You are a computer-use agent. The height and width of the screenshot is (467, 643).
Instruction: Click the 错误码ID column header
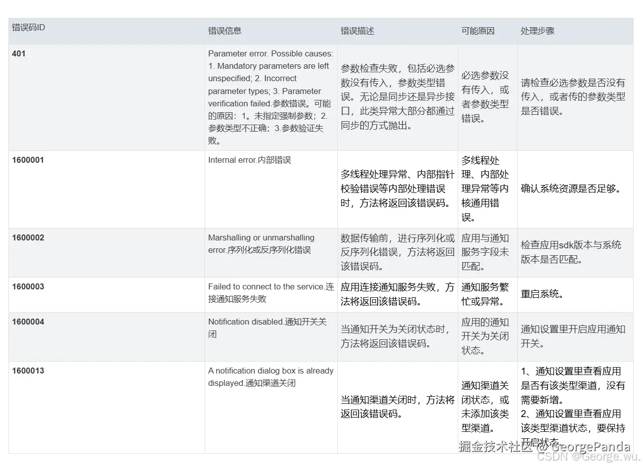[107, 31]
